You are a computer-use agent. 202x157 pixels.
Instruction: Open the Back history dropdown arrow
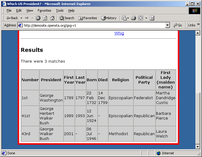tap(22, 18)
